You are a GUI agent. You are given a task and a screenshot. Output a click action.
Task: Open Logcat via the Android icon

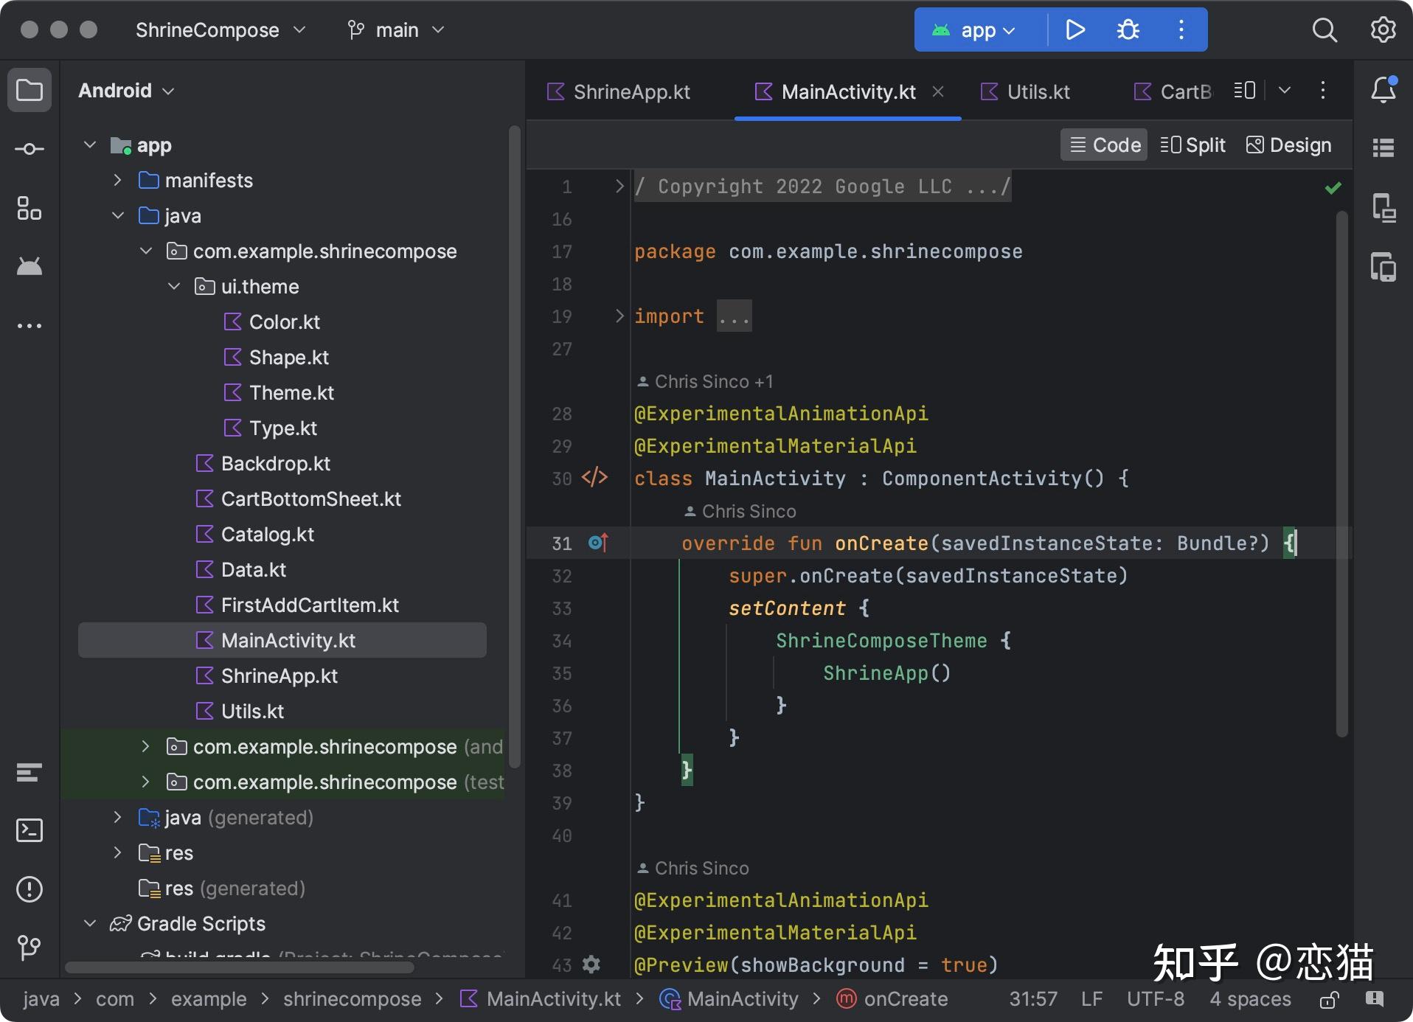(x=29, y=266)
